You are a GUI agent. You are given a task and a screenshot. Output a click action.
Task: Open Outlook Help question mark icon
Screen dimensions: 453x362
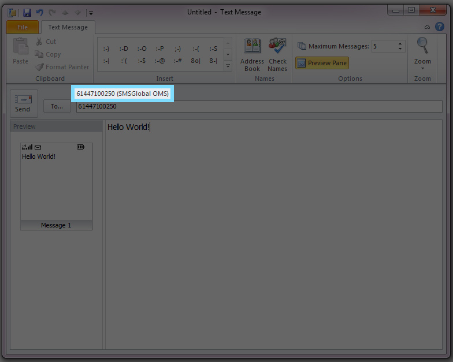[x=439, y=27]
